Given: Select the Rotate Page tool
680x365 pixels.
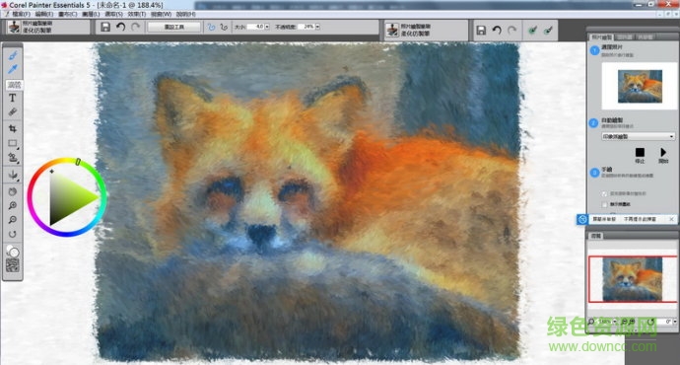Looking at the screenshot, I should click(x=13, y=235).
